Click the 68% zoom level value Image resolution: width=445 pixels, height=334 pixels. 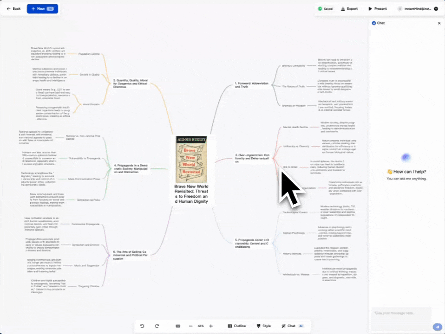(201, 326)
